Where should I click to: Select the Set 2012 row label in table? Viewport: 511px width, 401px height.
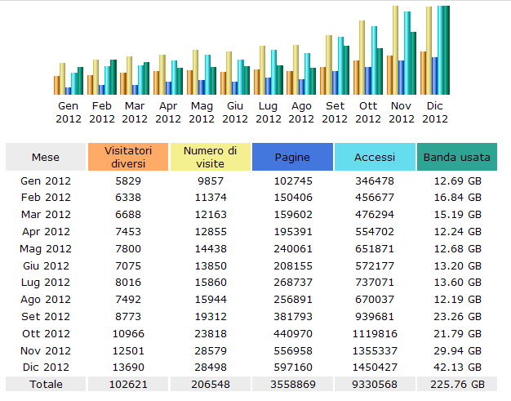click(46, 317)
